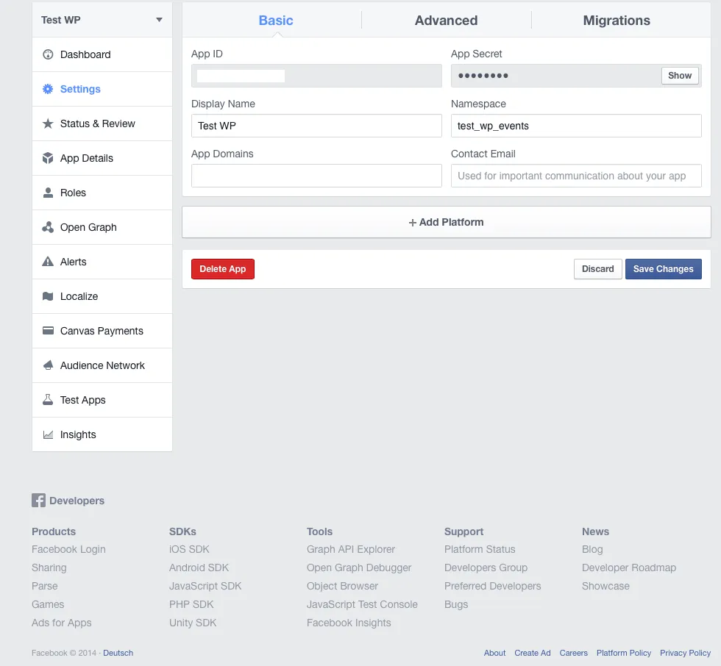Image resolution: width=721 pixels, height=666 pixels.
Task: Go to App Details page
Action: pos(102,158)
